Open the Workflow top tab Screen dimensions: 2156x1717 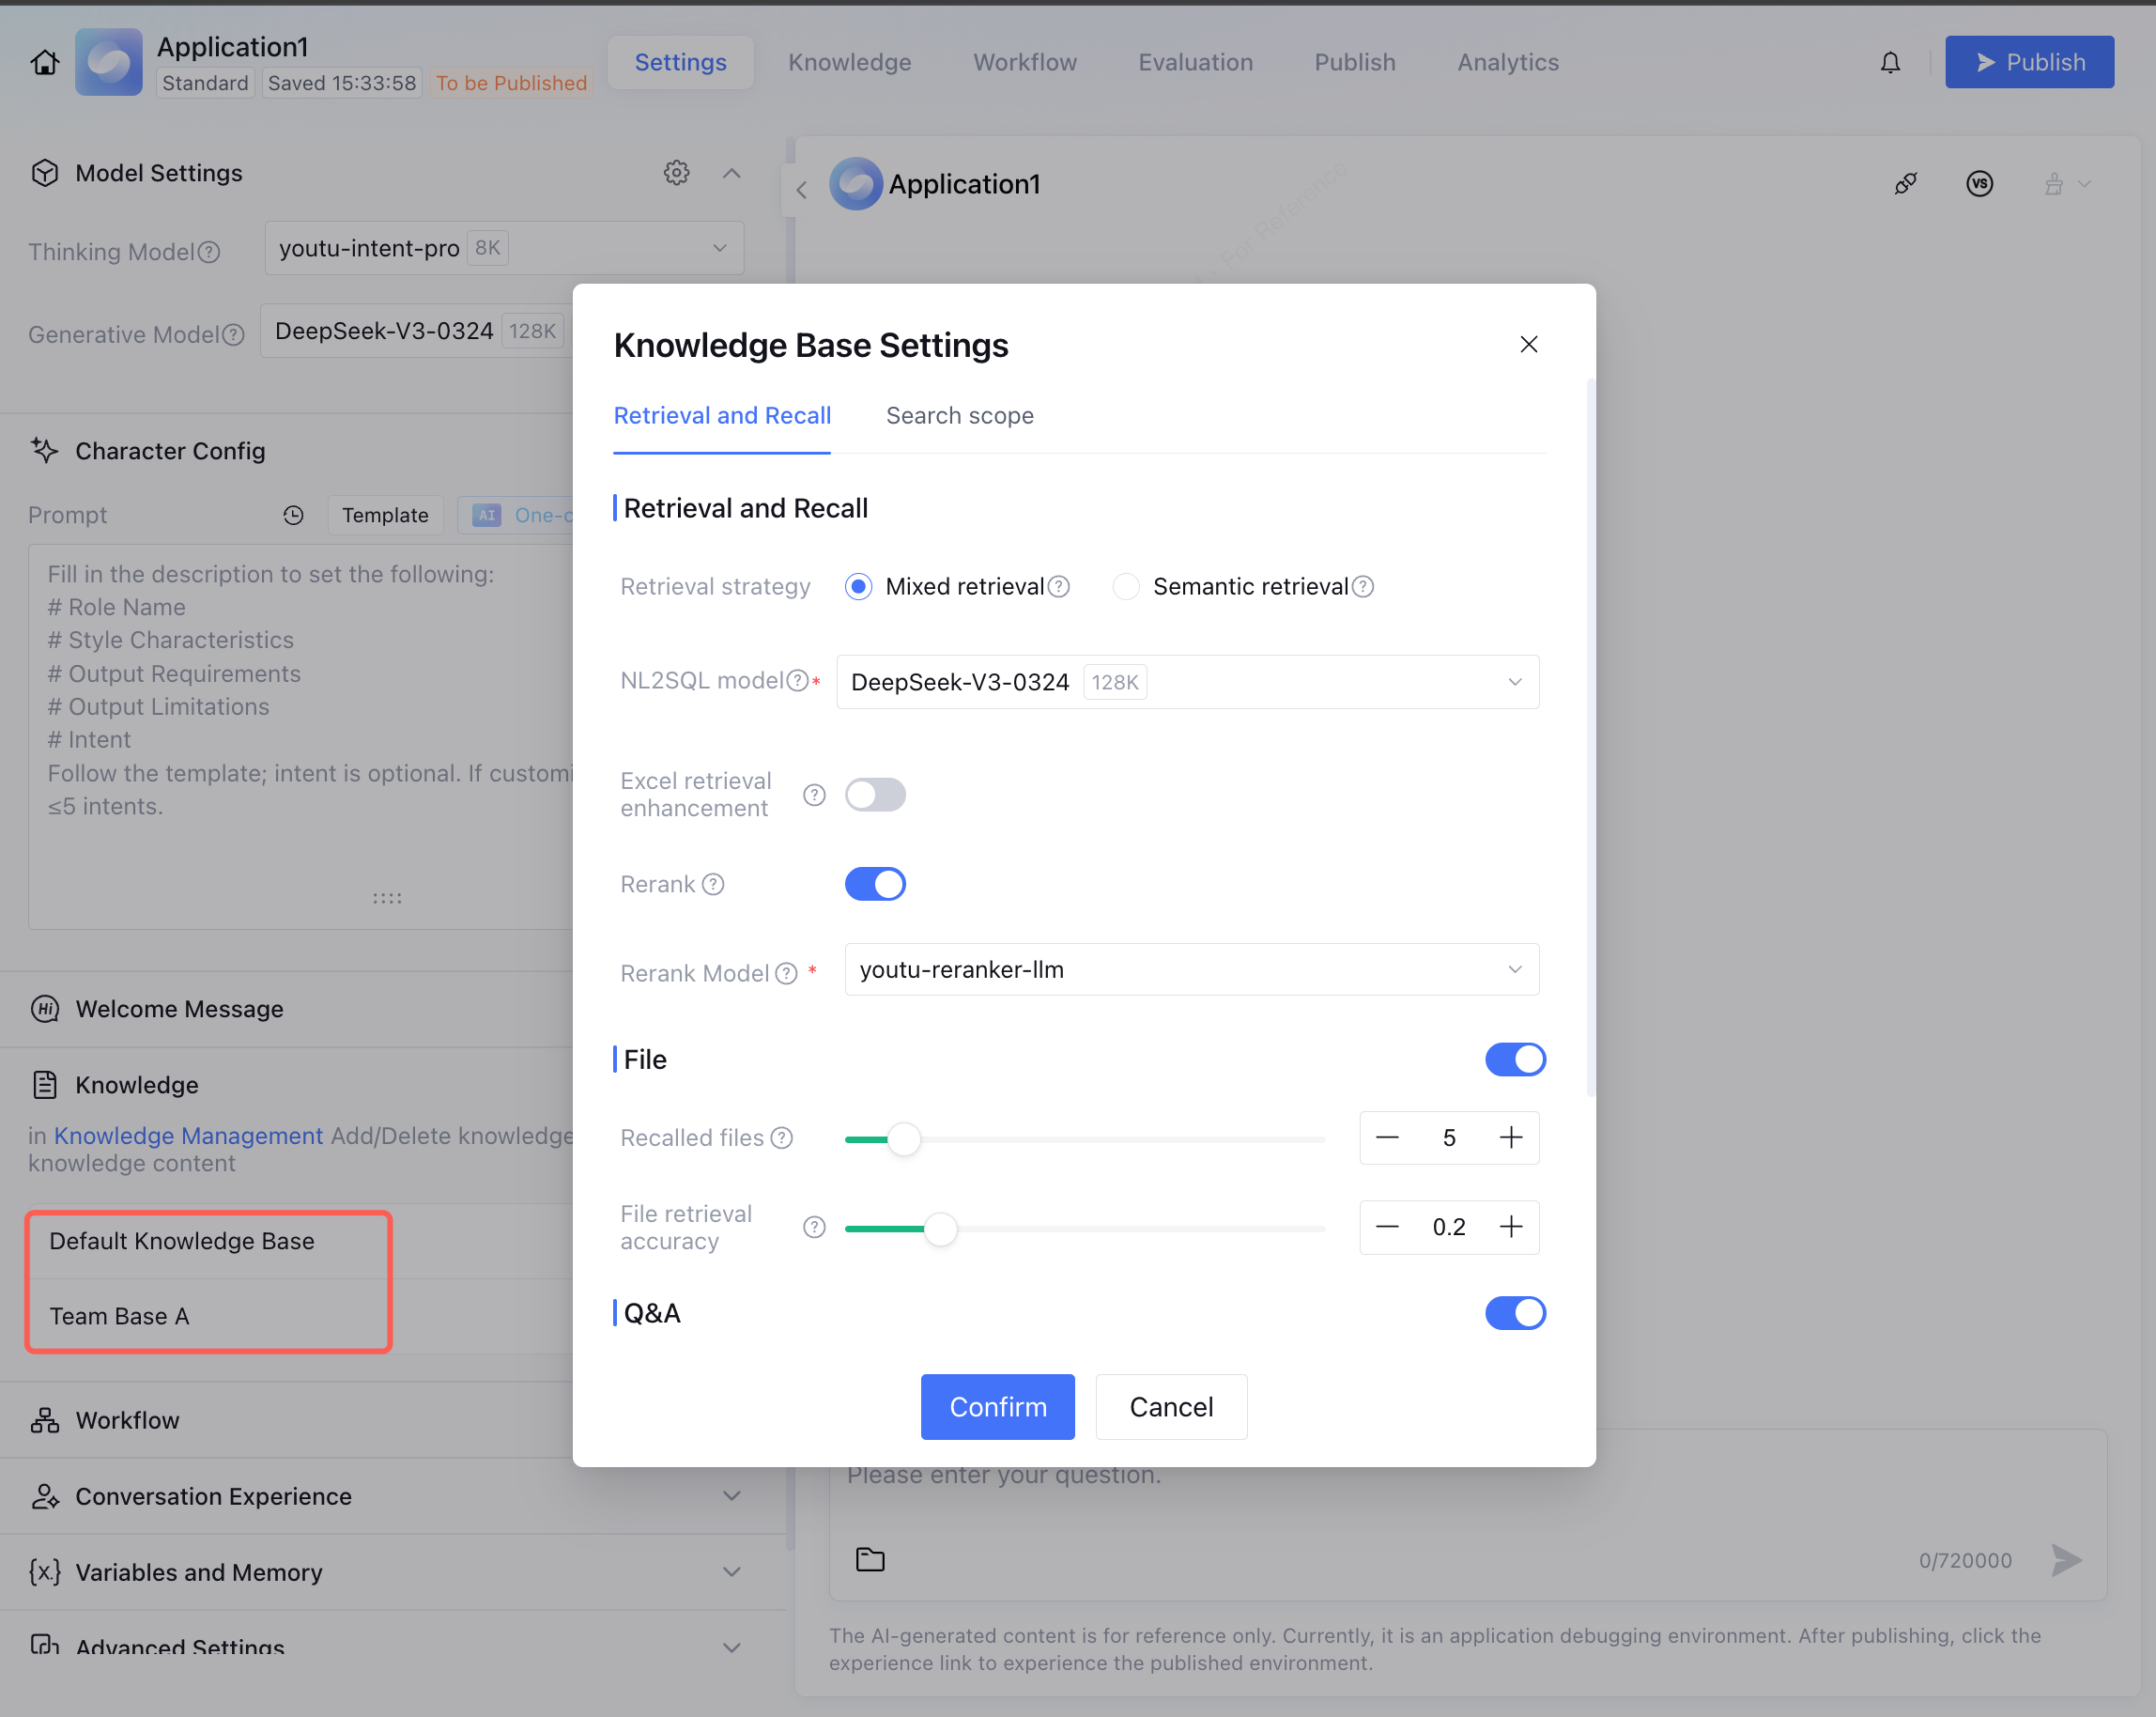point(1024,62)
